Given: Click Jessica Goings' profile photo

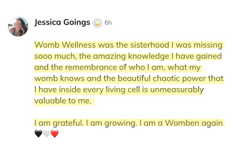Looking at the screenshot, I should 18,26.
